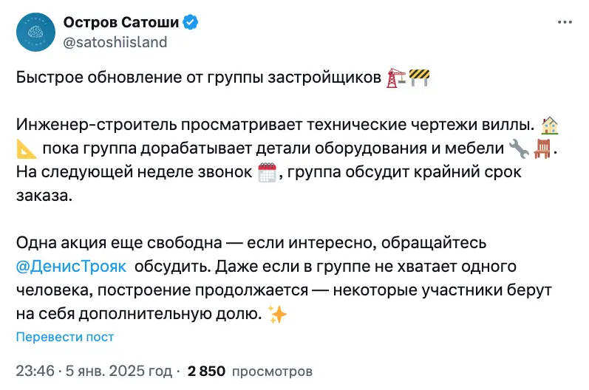Click the просмотров views label

273,372
